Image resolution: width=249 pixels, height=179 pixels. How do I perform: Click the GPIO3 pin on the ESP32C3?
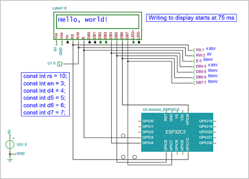click(147, 137)
